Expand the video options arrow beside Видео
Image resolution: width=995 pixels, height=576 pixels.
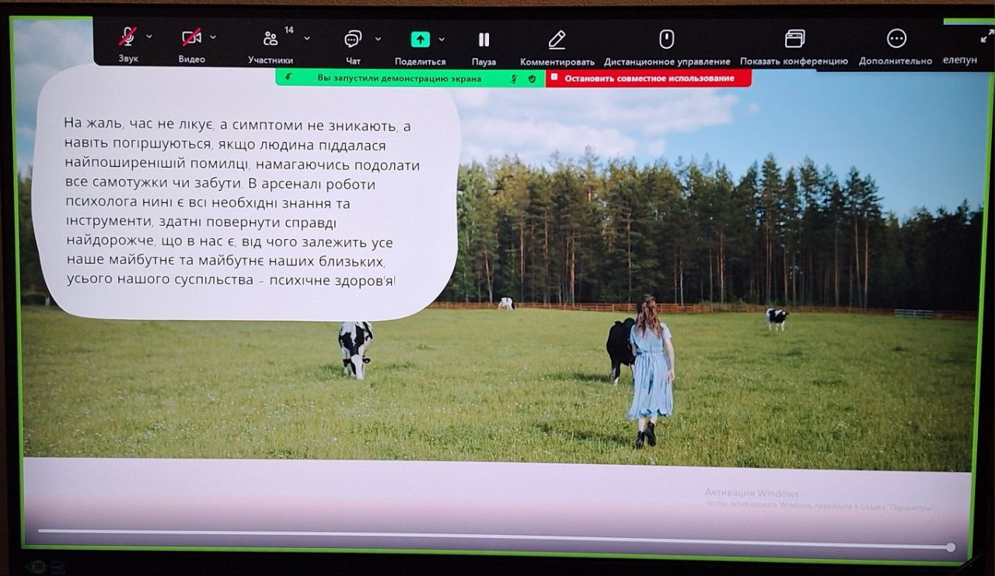coord(213,36)
